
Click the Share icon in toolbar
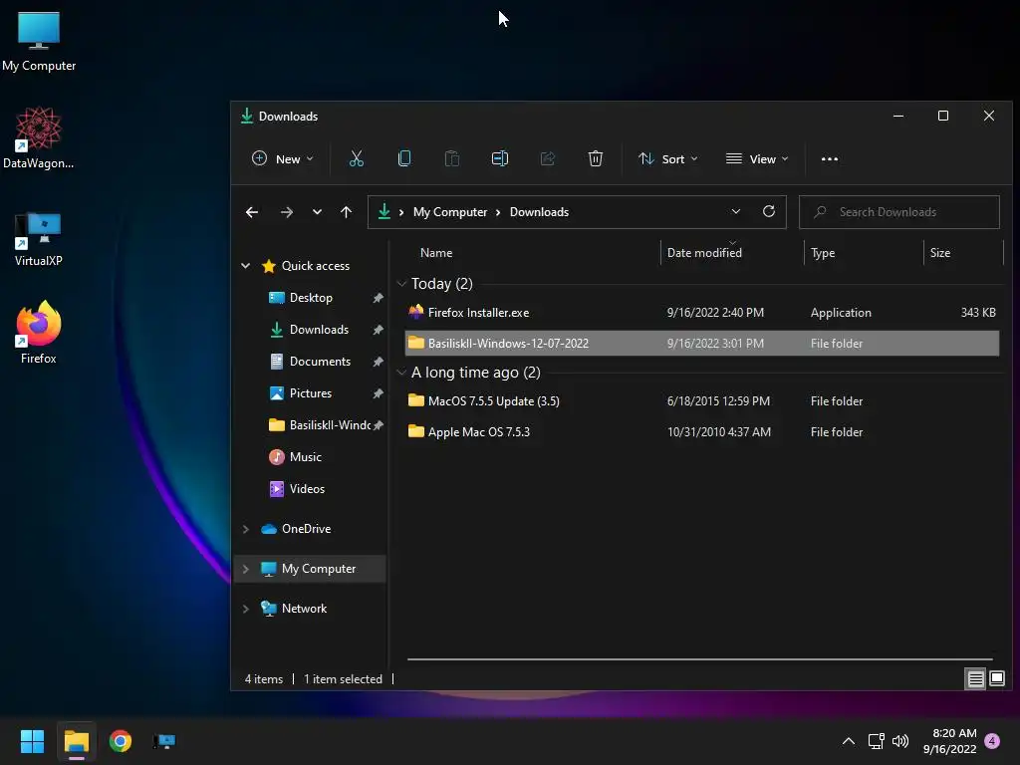point(548,158)
